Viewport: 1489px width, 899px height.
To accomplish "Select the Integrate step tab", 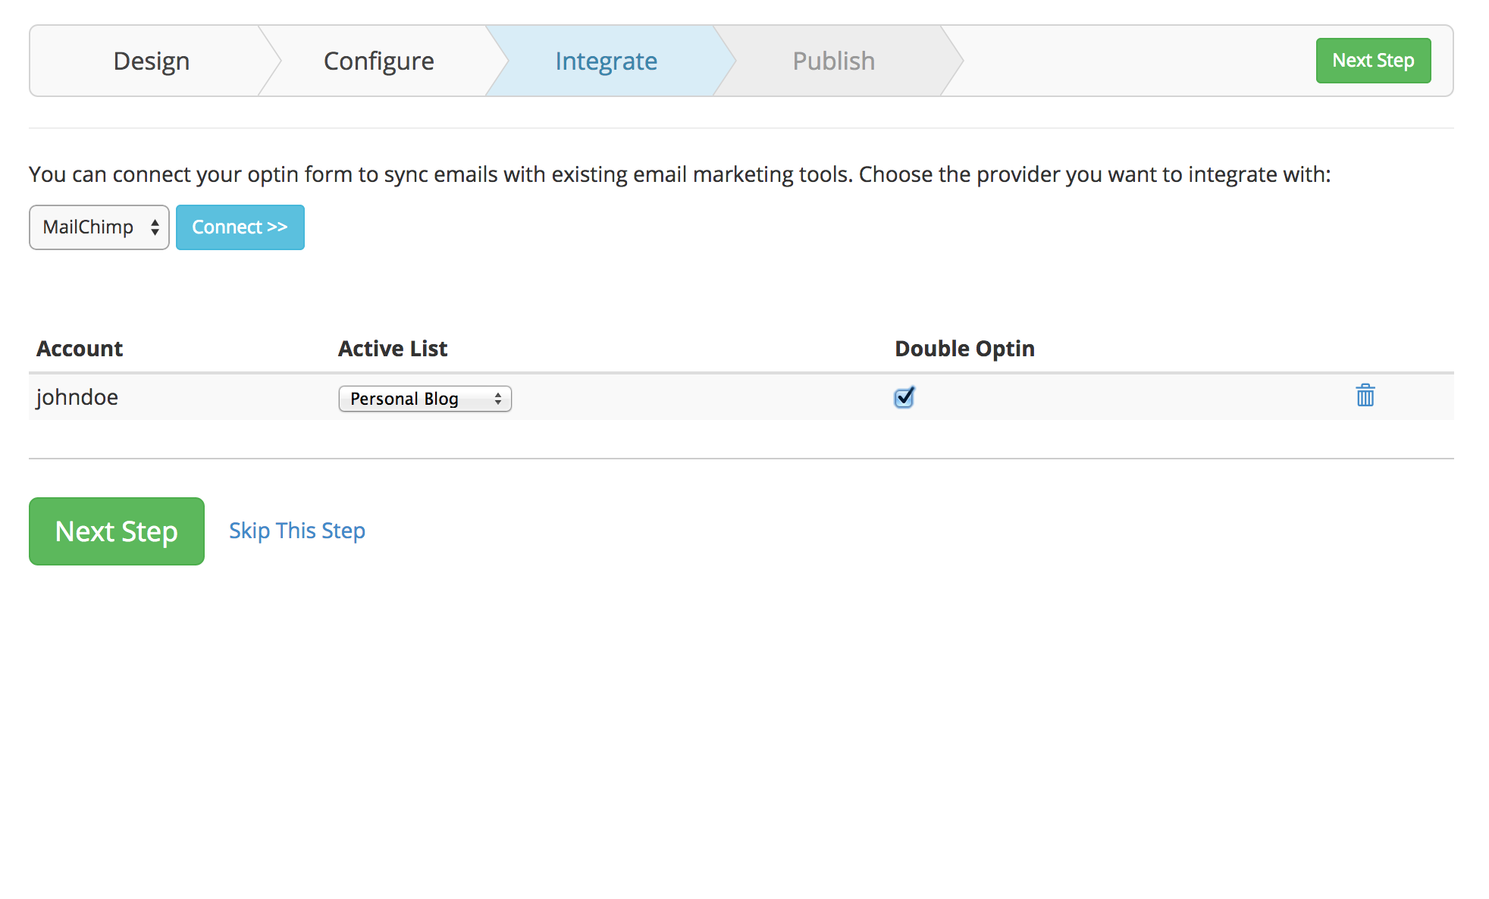I will (606, 61).
